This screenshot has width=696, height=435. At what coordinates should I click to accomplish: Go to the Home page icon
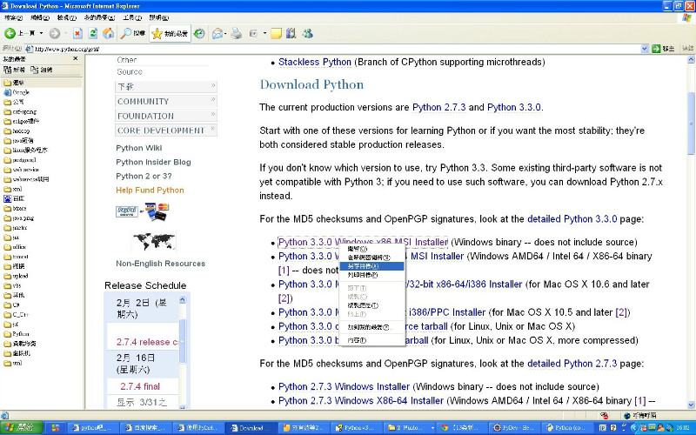(108, 33)
